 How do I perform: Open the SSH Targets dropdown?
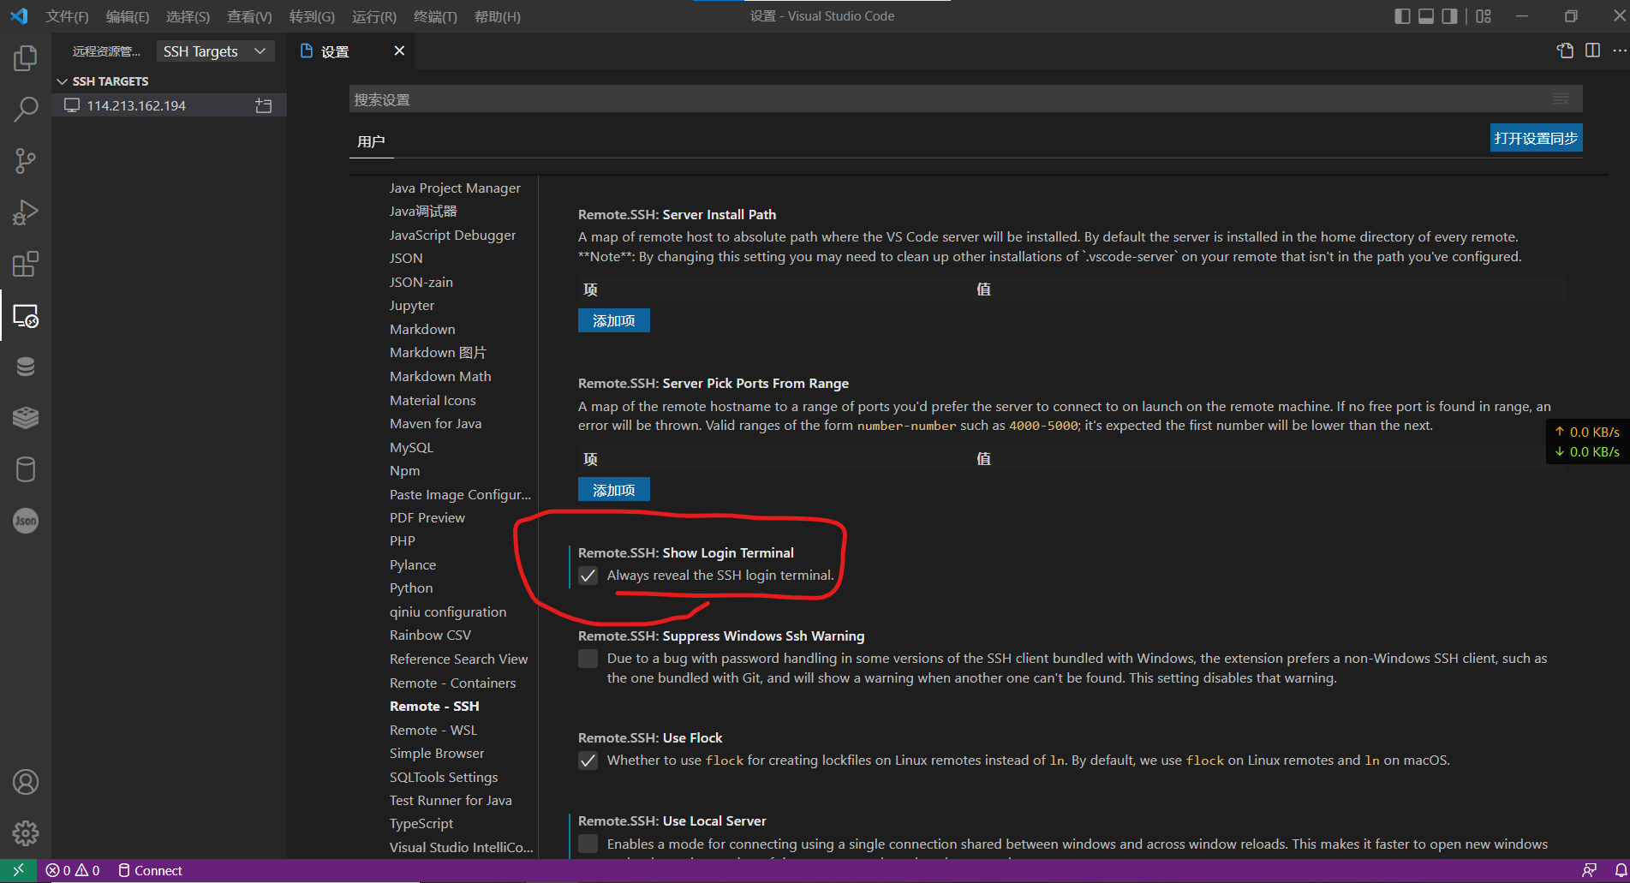click(216, 51)
